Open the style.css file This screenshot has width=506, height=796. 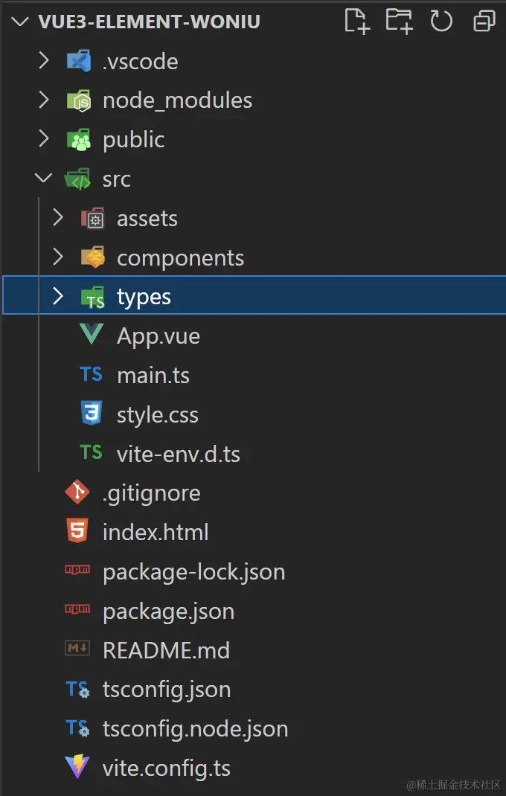158,416
